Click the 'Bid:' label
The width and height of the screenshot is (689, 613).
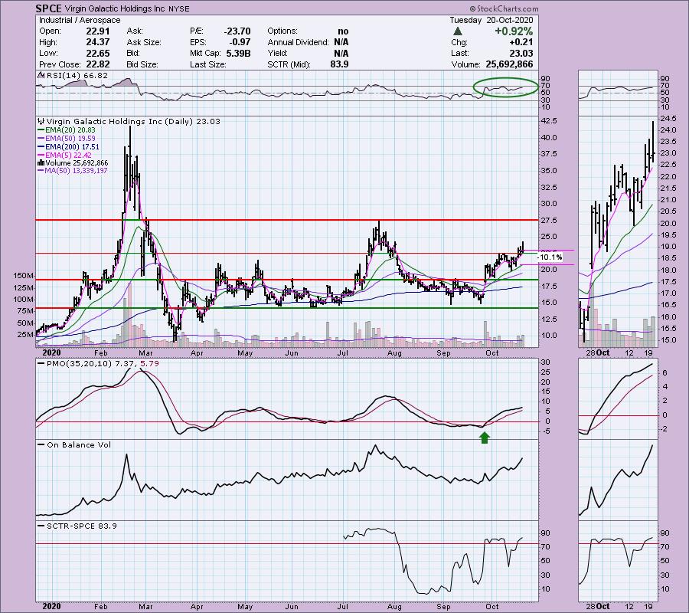pos(133,53)
